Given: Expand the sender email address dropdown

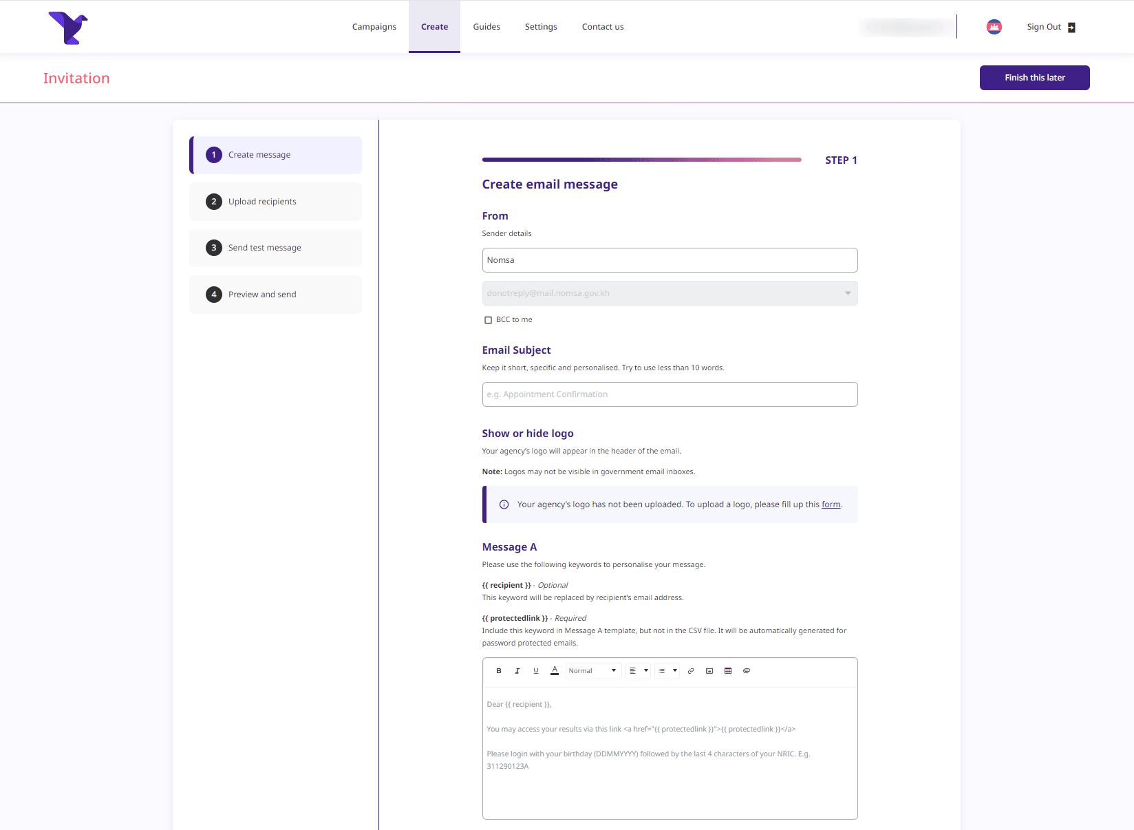Looking at the screenshot, I should [x=670, y=293].
